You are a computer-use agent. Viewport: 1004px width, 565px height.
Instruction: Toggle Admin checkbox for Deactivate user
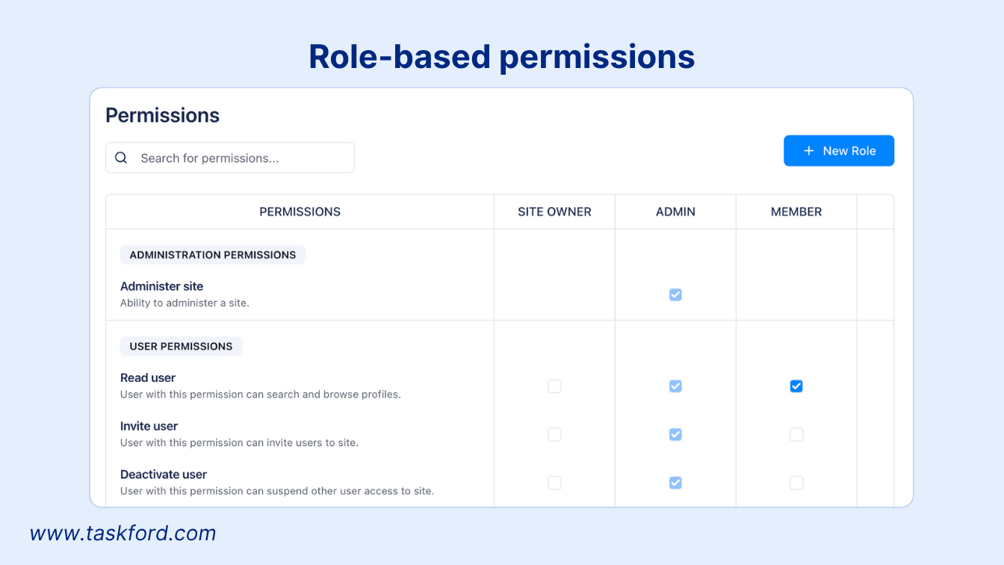pyautogui.click(x=675, y=483)
